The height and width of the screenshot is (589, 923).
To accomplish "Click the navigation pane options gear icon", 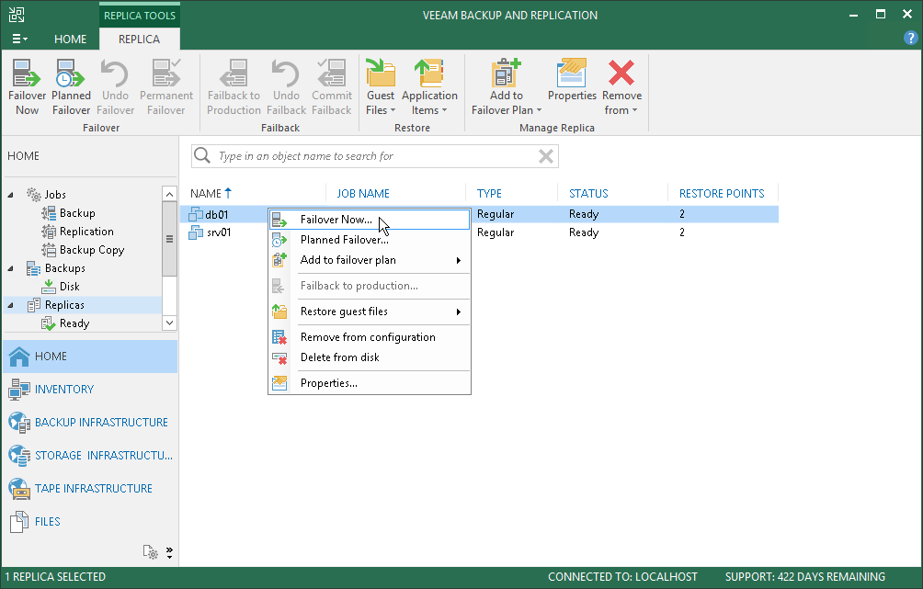I will pos(150,552).
